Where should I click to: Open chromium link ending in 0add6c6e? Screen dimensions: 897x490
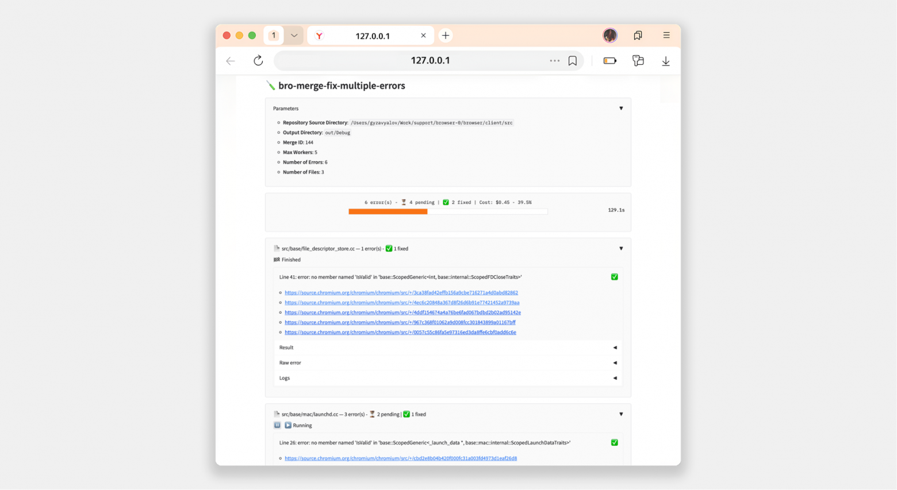click(x=400, y=332)
